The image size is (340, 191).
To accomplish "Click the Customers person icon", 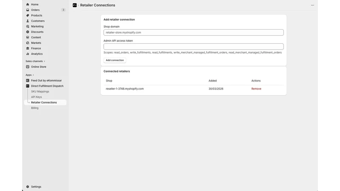I will (28, 21).
